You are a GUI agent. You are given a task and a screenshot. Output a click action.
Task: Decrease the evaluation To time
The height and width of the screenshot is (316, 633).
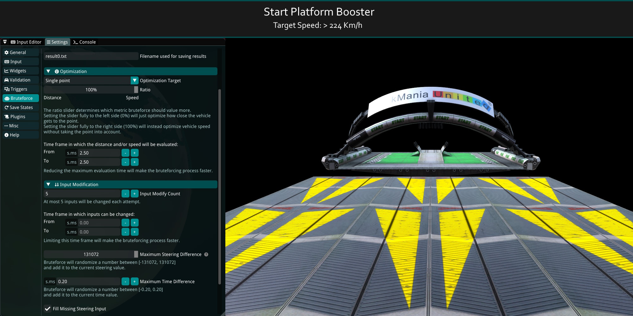125,162
